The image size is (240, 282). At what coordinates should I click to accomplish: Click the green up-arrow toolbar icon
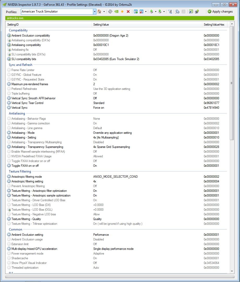197,11
